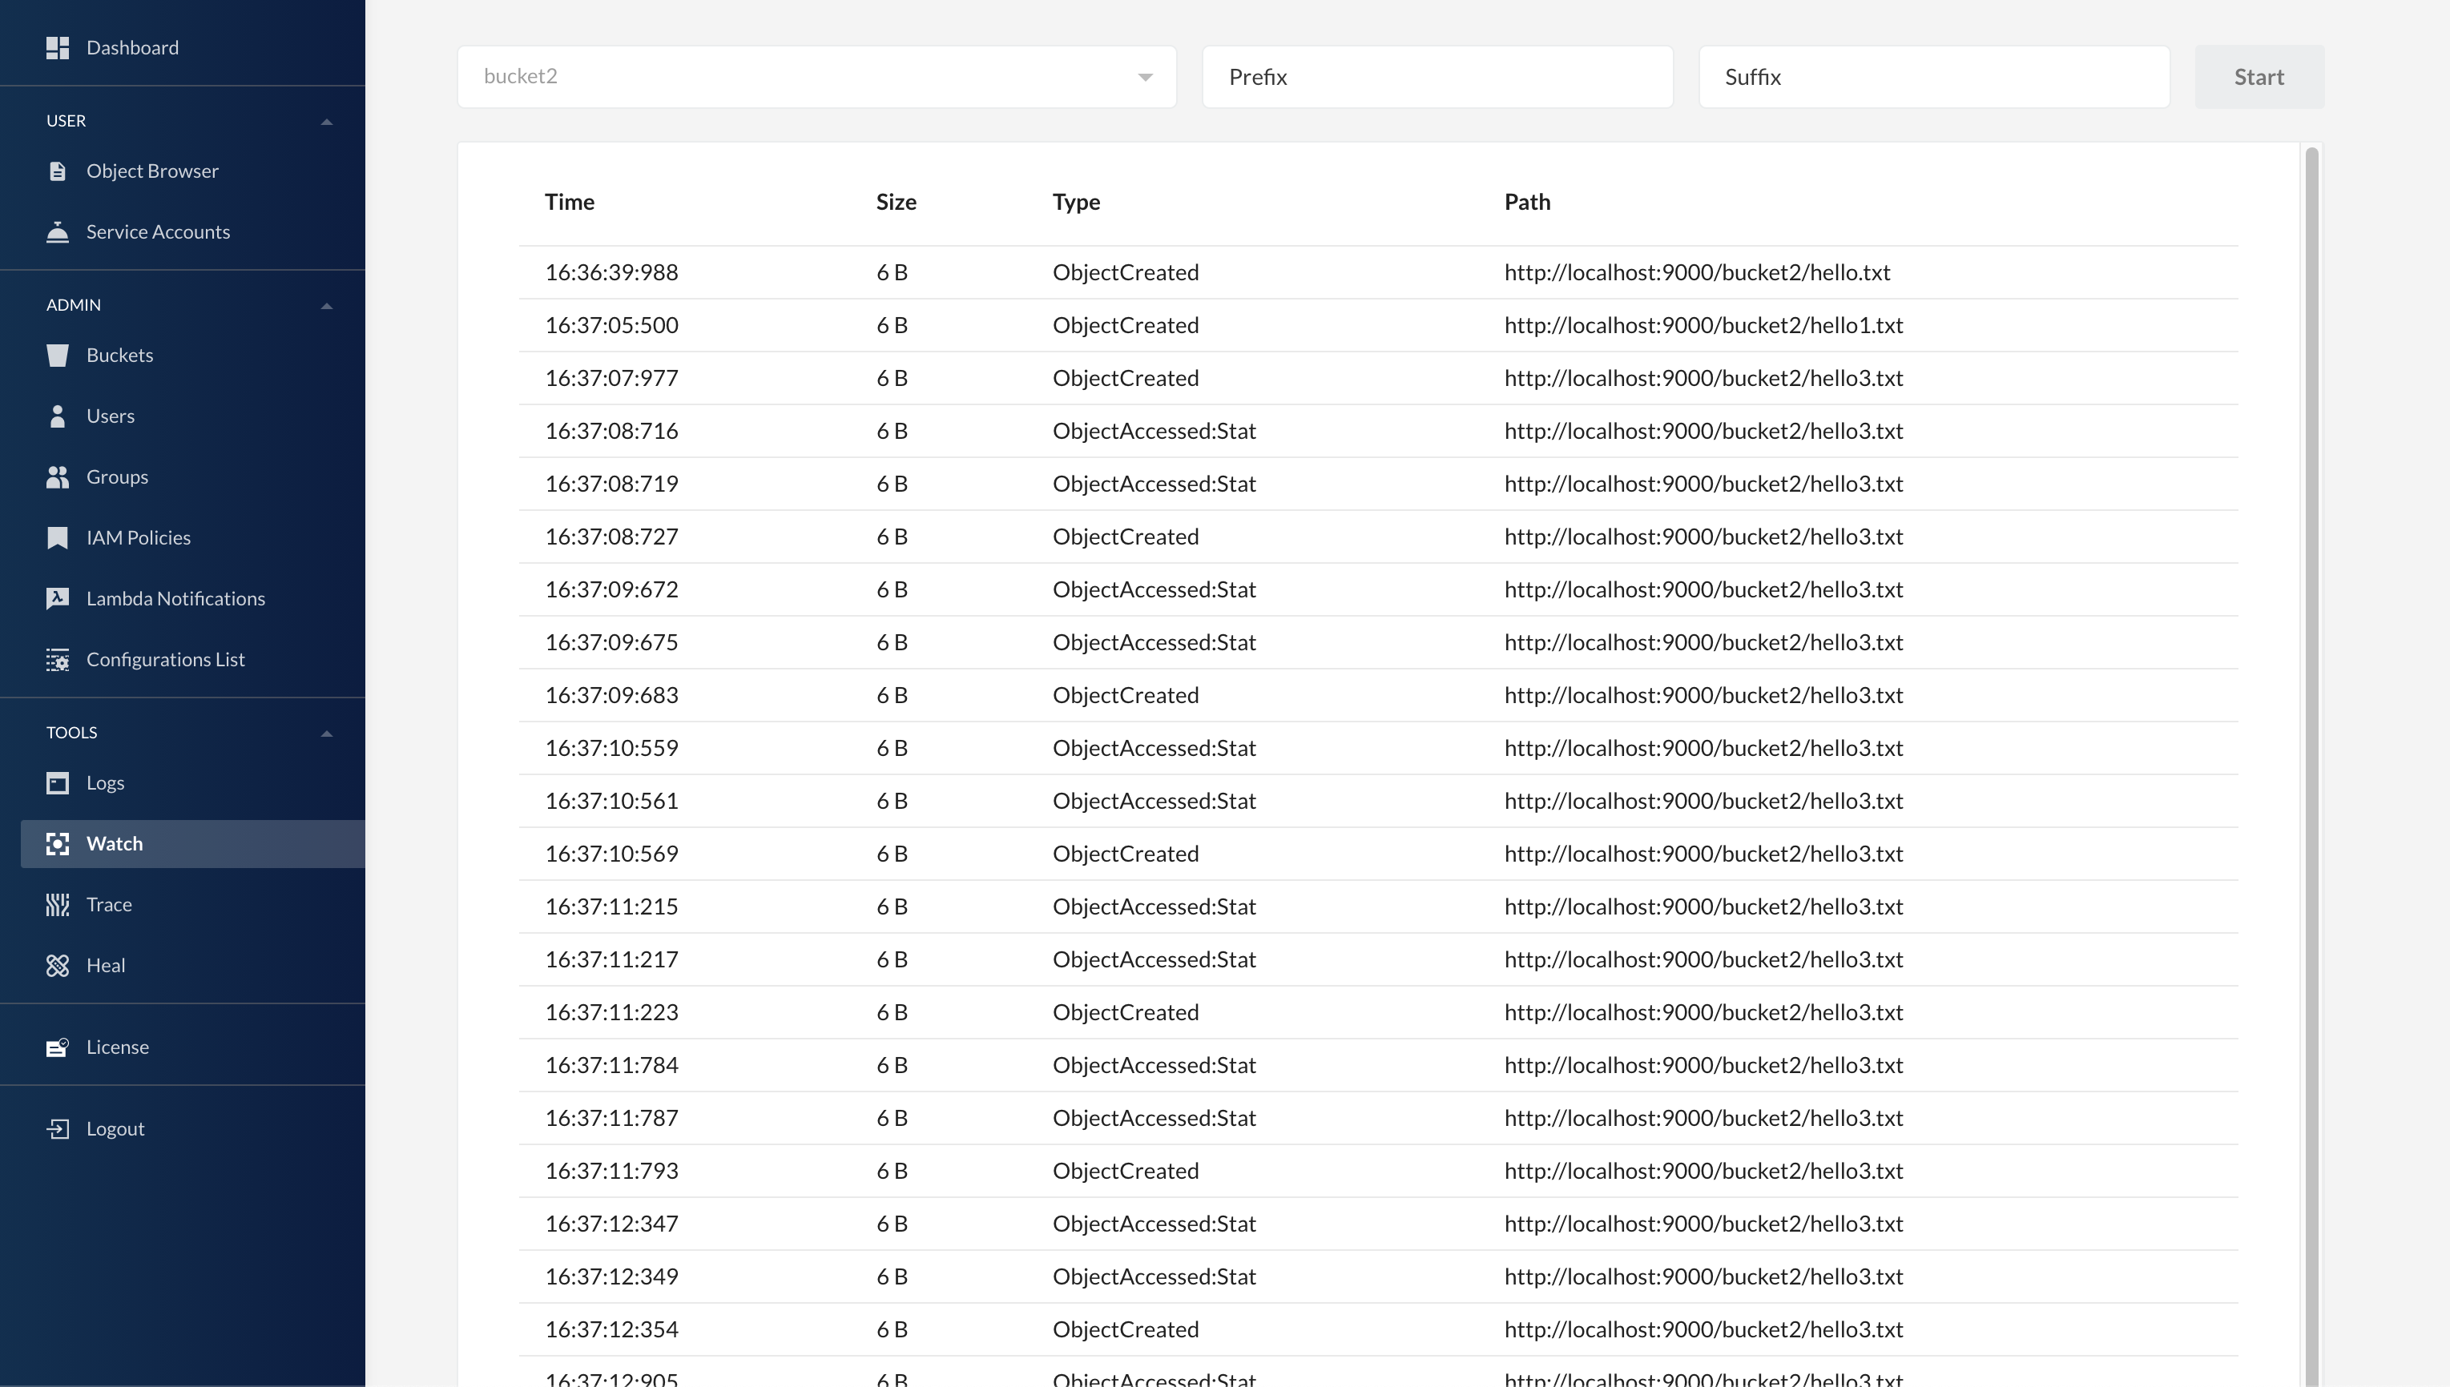The width and height of the screenshot is (2450, 1387).
Task: Click the Trace lines icon
Action: (x=57, y=905)
